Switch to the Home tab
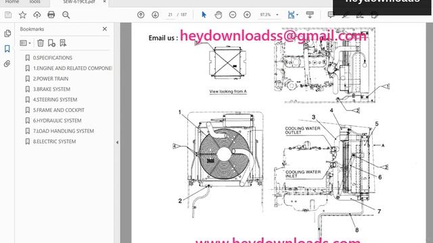Screen dimensions: 433x243 [12, 2]
